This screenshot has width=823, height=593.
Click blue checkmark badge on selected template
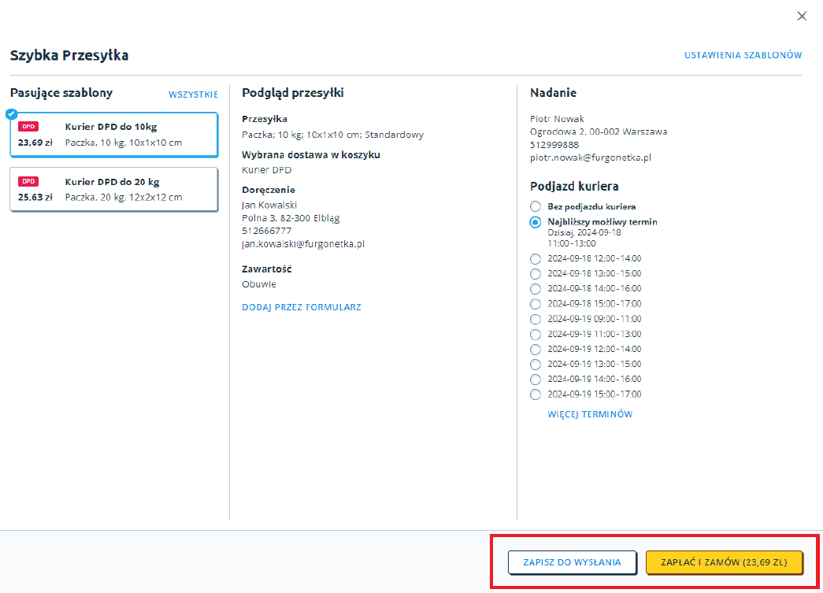pyautogui.click(x=11, y=113)
